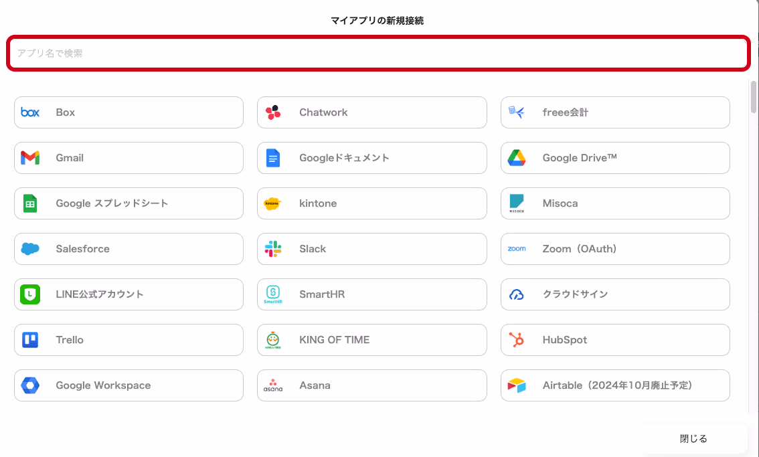This screenshot has height=457, width=759.
Task: Click the Misoca logo icon
Action: [517, 203]
